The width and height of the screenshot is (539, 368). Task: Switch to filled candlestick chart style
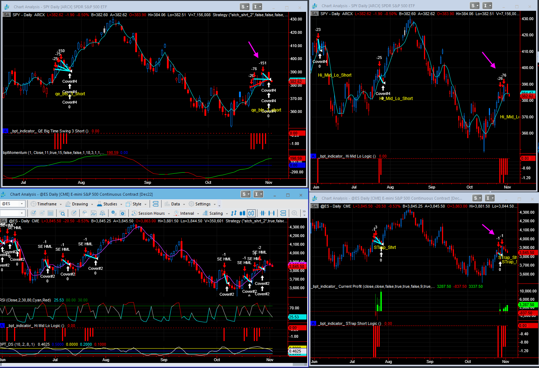pos(243,213)
